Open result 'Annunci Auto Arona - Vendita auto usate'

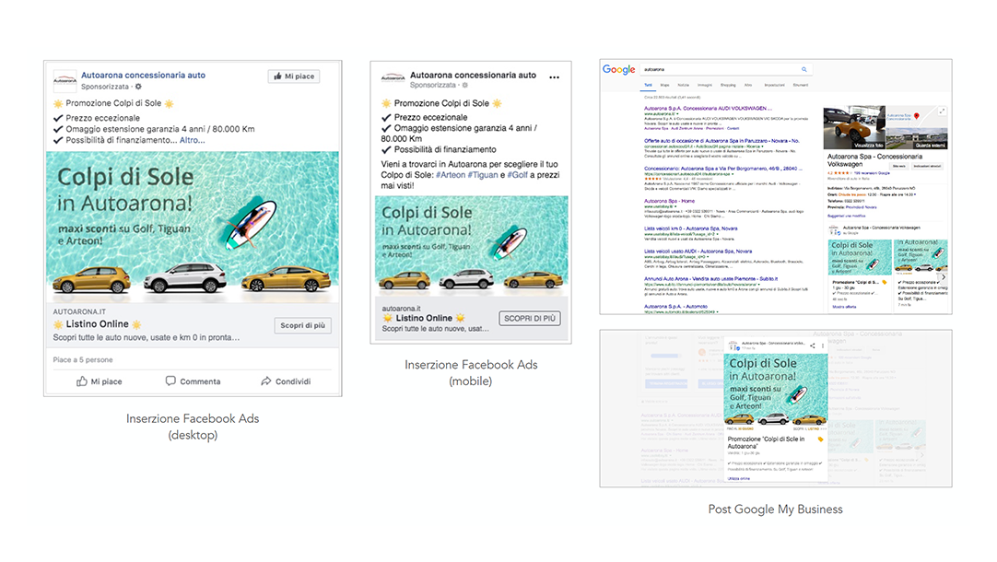point(710,278)
